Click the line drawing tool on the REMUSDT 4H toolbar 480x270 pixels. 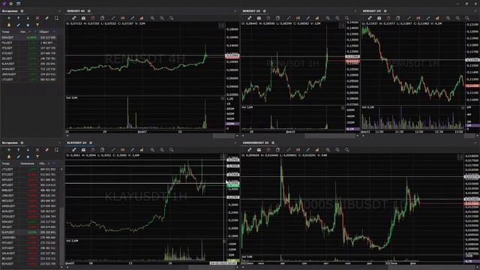(113, 18)
